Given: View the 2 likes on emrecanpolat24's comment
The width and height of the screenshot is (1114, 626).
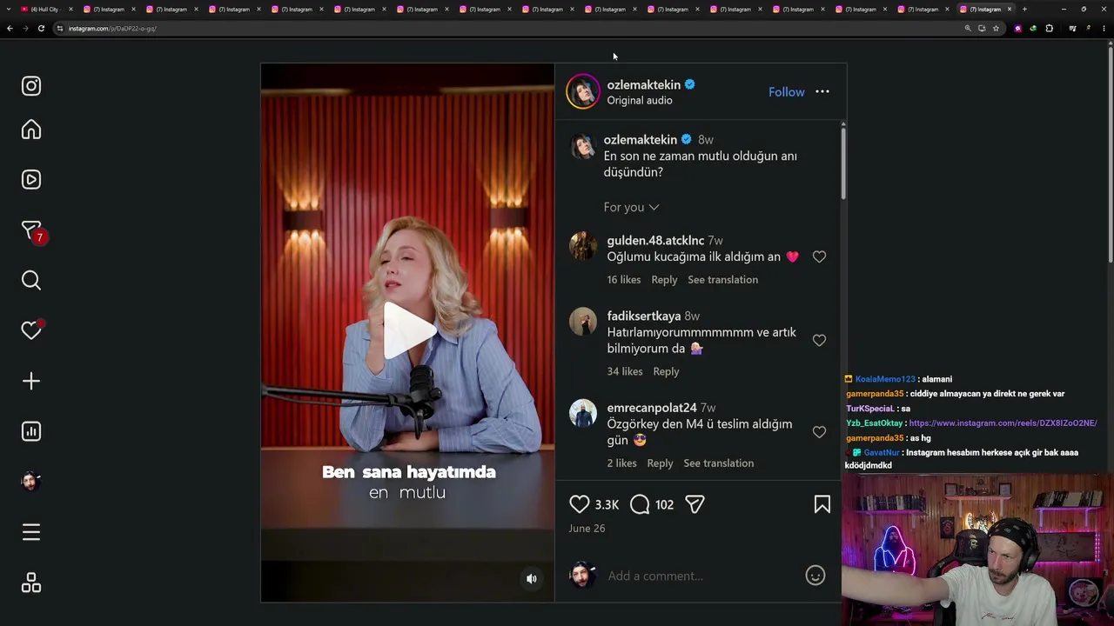Looking at the screenshot, I should click(621, 463).
